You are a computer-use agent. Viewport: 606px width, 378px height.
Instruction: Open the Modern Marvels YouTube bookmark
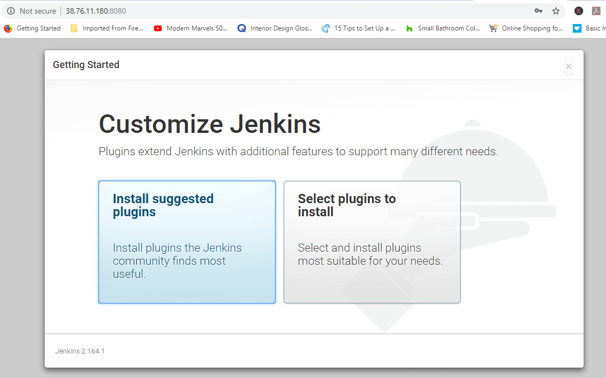(x=191, y=28)
